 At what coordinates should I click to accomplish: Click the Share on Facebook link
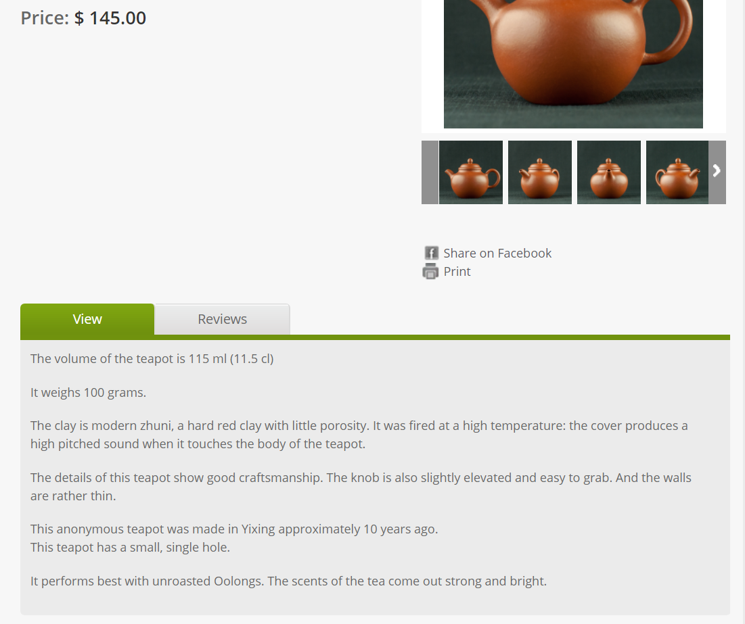coord(497,253)
